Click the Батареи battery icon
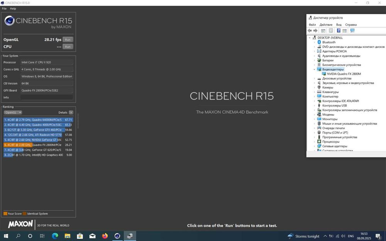The height and width of the screenshot is (241, 386). (x=319, y=60)
